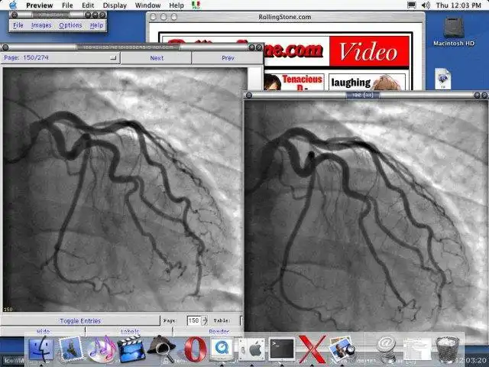Open the document file icon on the desktop
The image size is (489, 367).
tap(443, 79)
